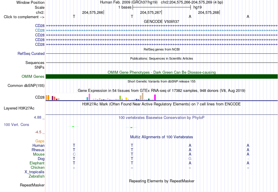Viewport: 278px width, 192px height.
Task: Click the CD28 label beside GTEx bar chart
Action: click(x=40, y=97)
